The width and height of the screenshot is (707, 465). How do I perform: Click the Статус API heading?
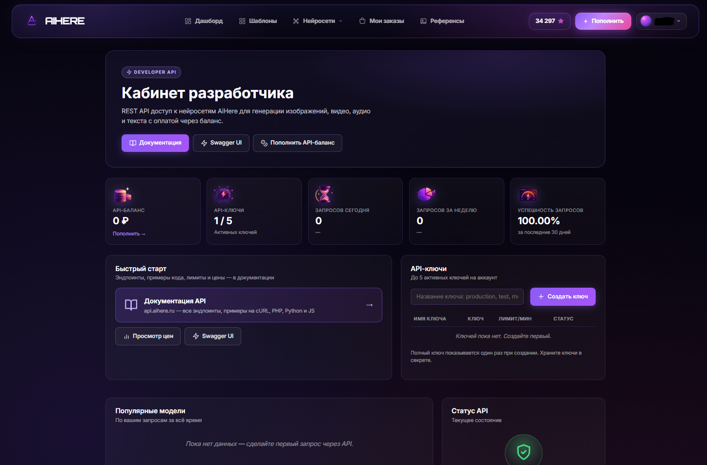(470, 411)
